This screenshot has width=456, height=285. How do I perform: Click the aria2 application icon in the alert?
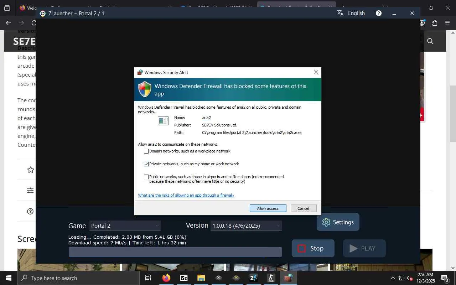[x=163, y=121]
